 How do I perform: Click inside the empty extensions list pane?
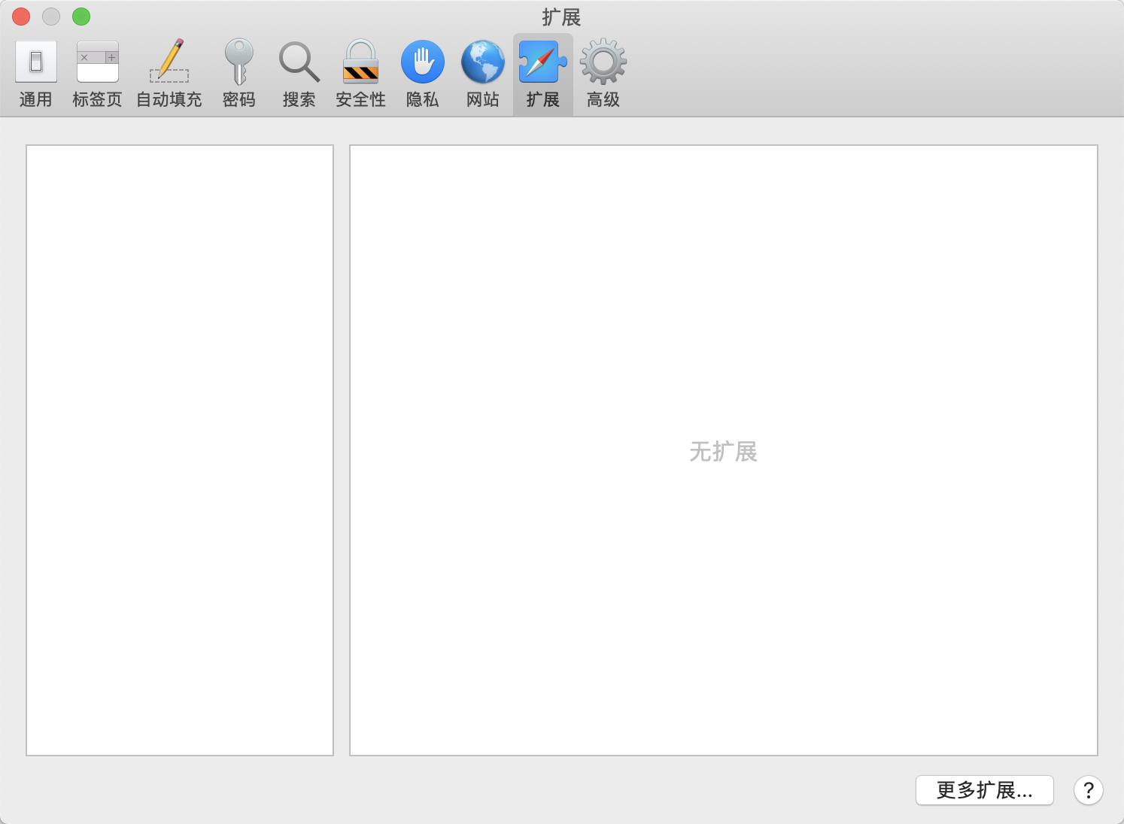[180, 450]
